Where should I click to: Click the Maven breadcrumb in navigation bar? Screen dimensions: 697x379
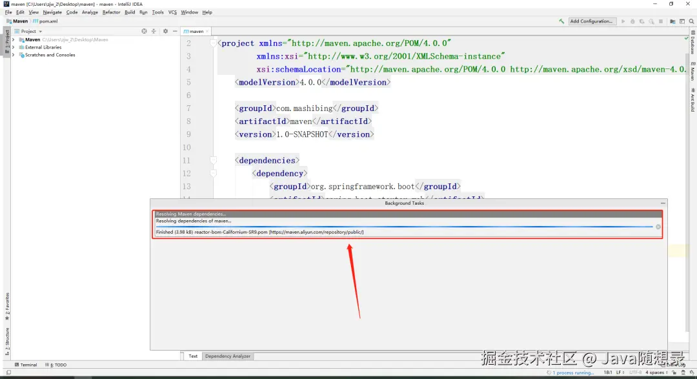tap(17, 21)
